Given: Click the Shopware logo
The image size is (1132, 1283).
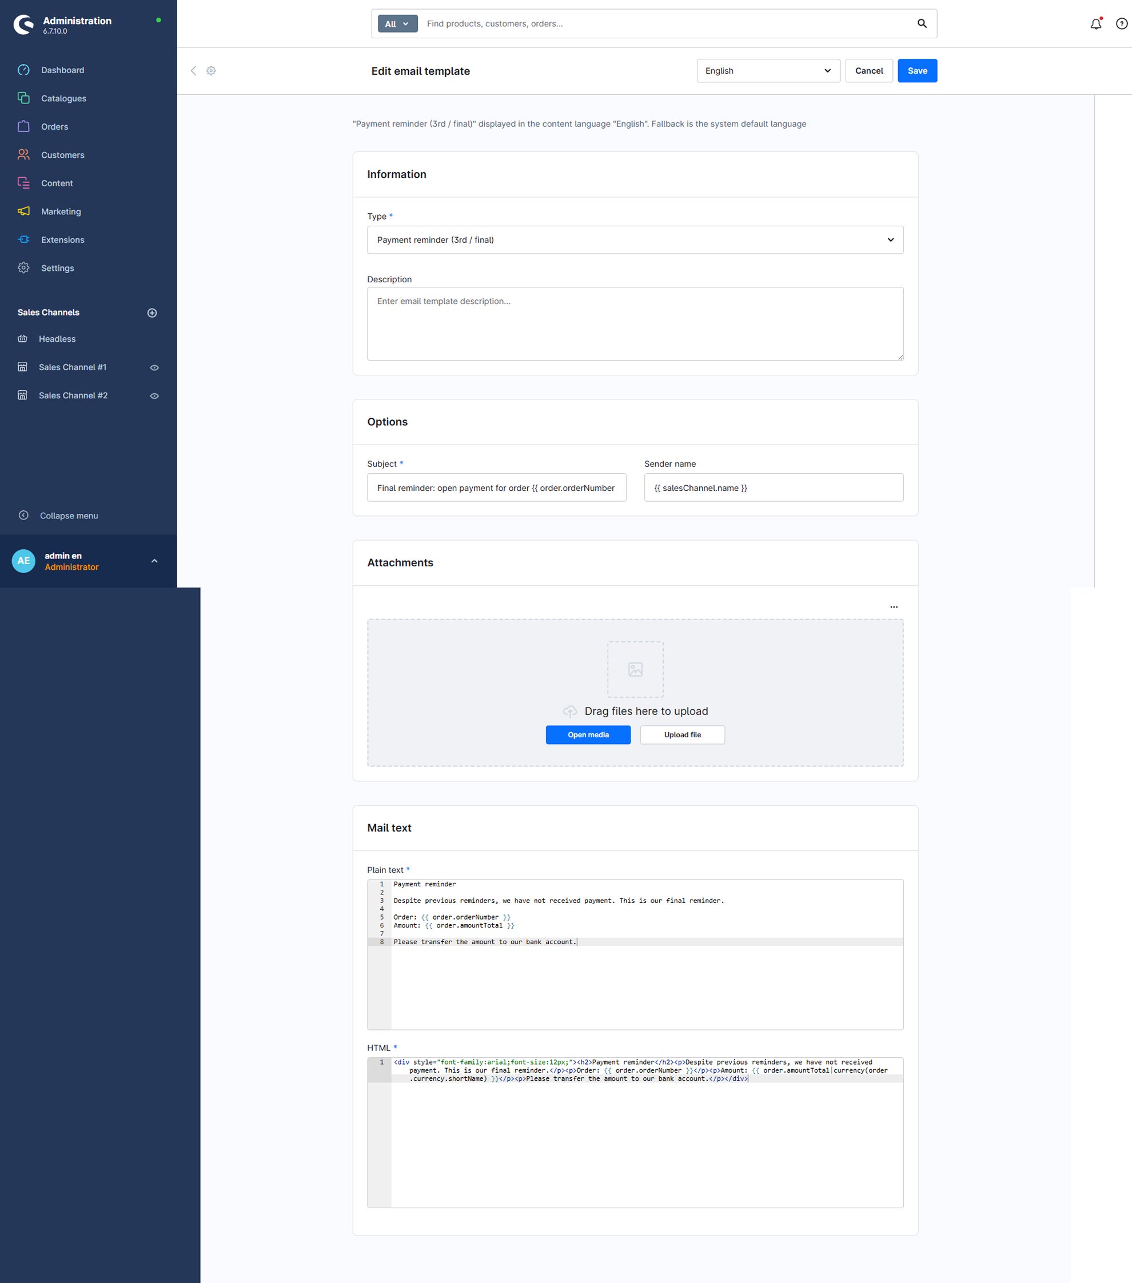Looking at the screenshot, I should point(24,25).
